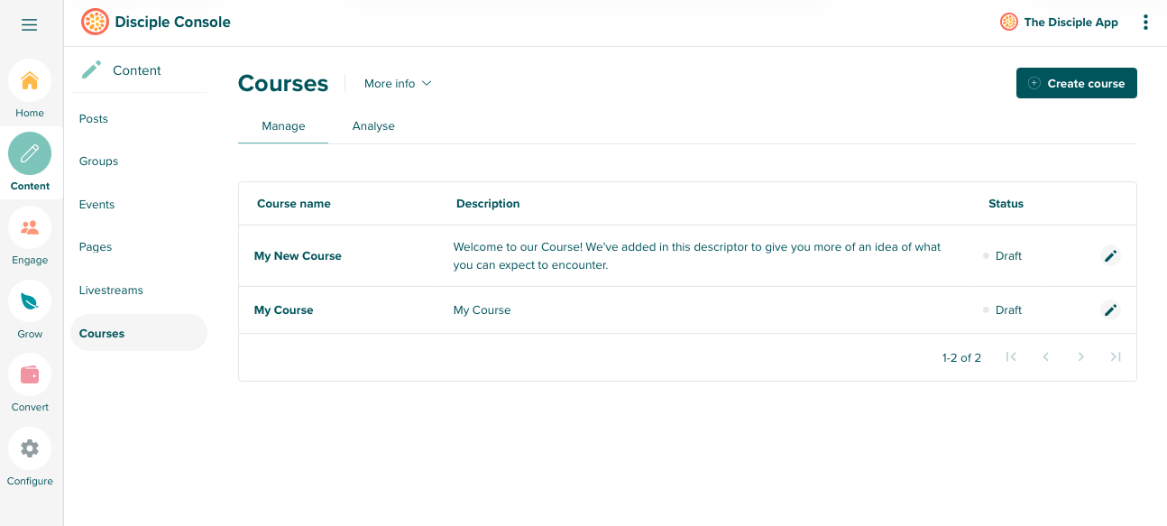Click the Create course button
This screenshot has width=1167, height=526.
[1076, 82]
